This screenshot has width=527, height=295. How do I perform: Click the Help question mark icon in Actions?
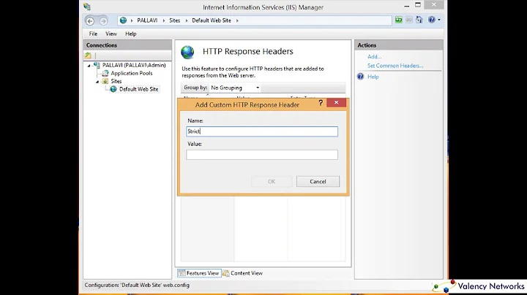[x=360, y=77]
